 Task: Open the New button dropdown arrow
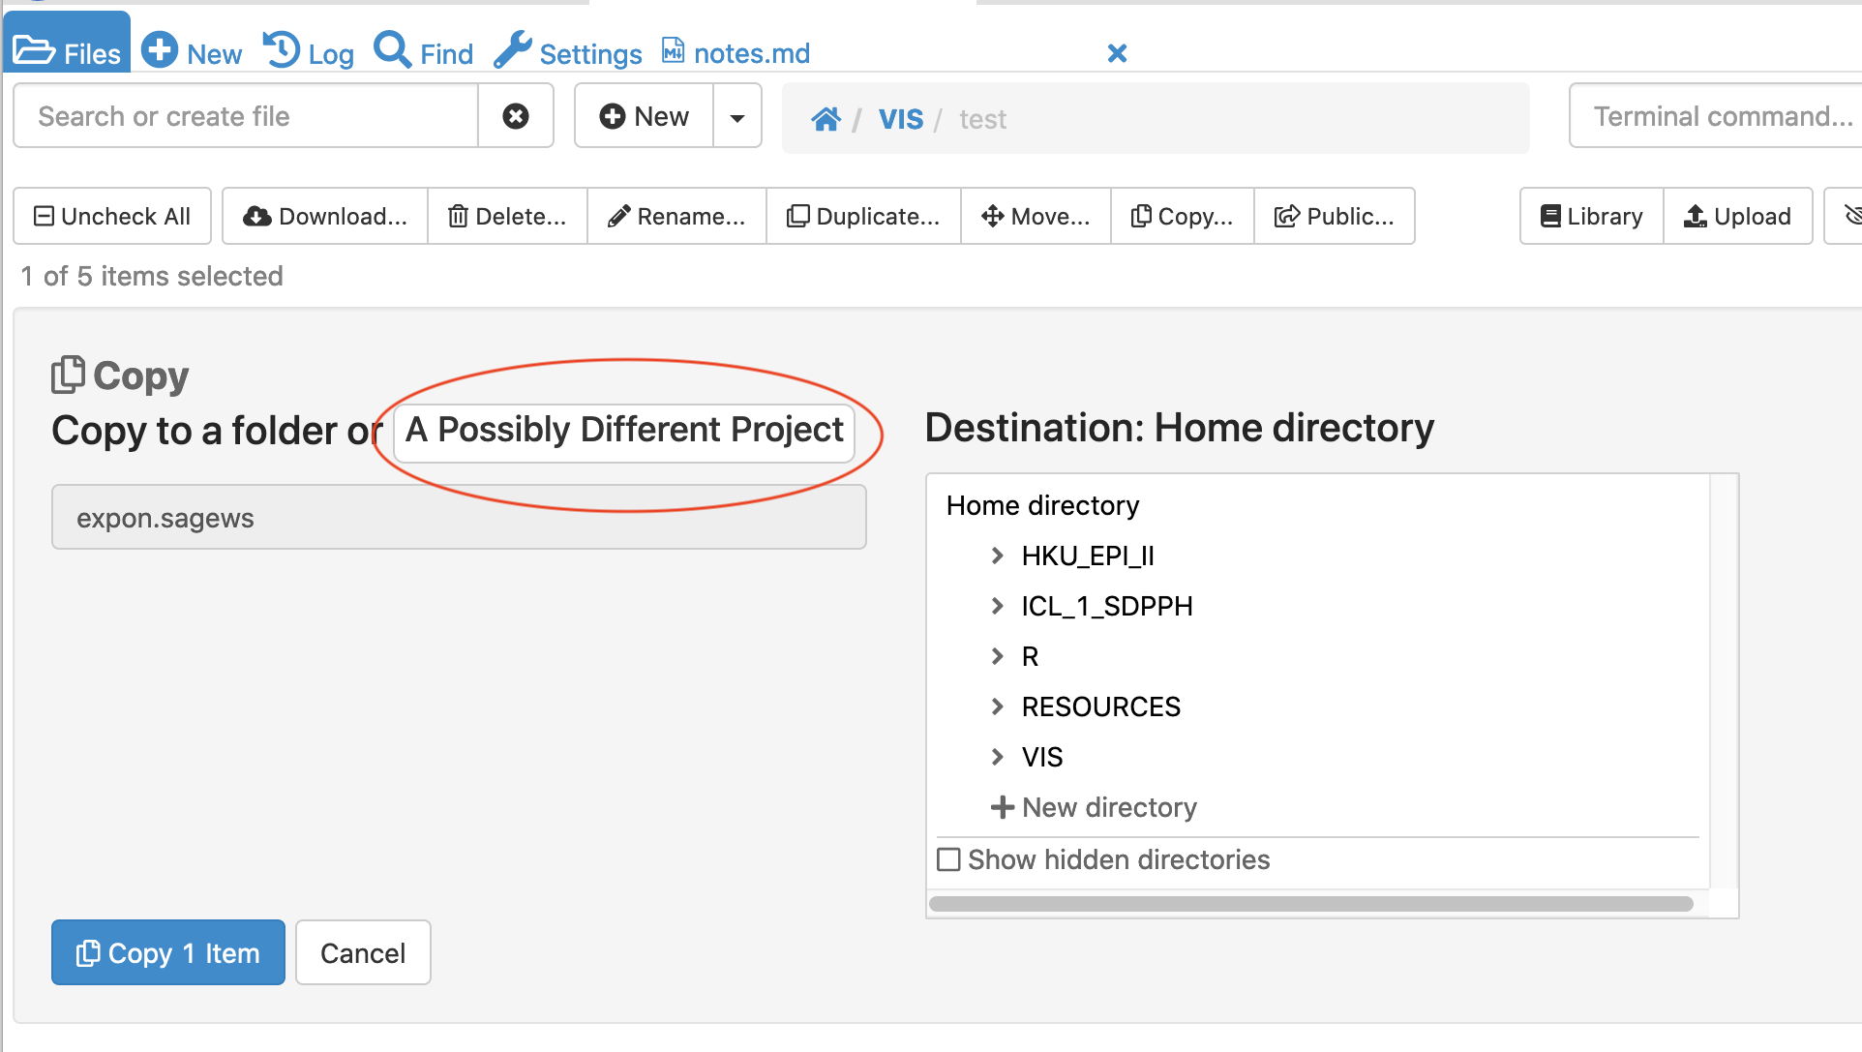point(737,117)
